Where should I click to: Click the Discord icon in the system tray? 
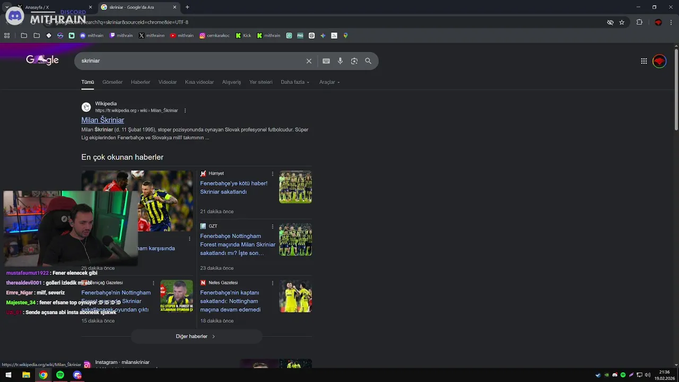pyautogui.click(x=615, y=375)
